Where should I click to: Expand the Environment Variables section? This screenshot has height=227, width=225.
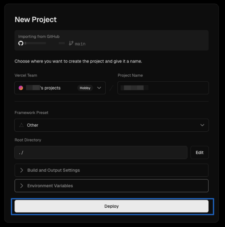click(111, 186)
